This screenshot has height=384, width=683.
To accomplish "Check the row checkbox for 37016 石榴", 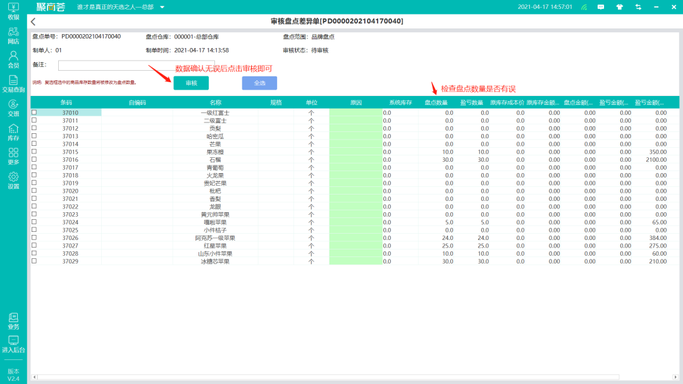I will tap(34, 160).
